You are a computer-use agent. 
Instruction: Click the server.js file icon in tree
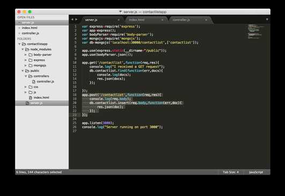pos(27,103)
